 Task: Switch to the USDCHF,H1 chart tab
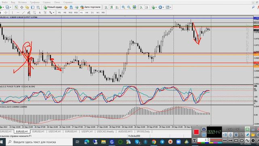(x=55, y=131)
